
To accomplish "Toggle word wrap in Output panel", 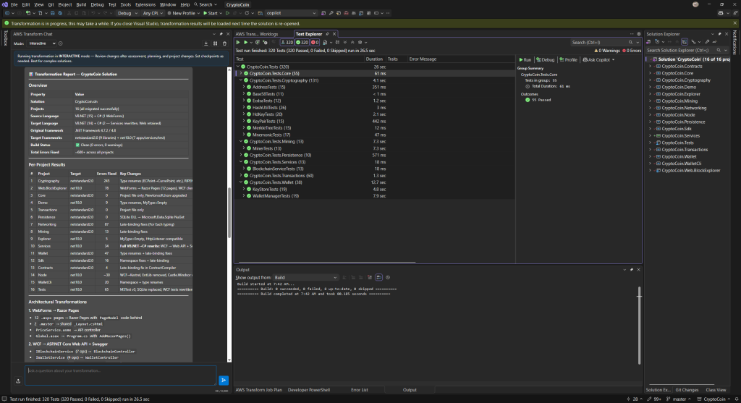I will pyautogui.click(x=378, y=277).
